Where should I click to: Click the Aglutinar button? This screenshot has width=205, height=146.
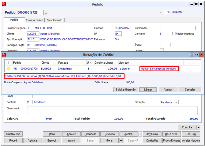pyautogui.click(x=33, y=141)
